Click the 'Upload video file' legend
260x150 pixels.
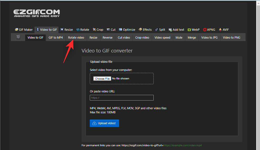tap(101, 62)
